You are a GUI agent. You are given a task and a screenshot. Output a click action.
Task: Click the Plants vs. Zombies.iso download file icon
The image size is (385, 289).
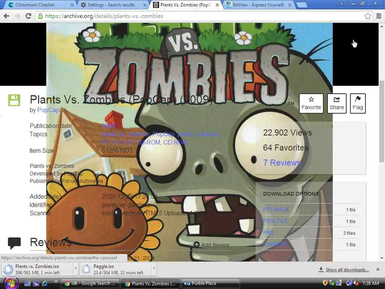pyautogui.click(x=8, y=269)
